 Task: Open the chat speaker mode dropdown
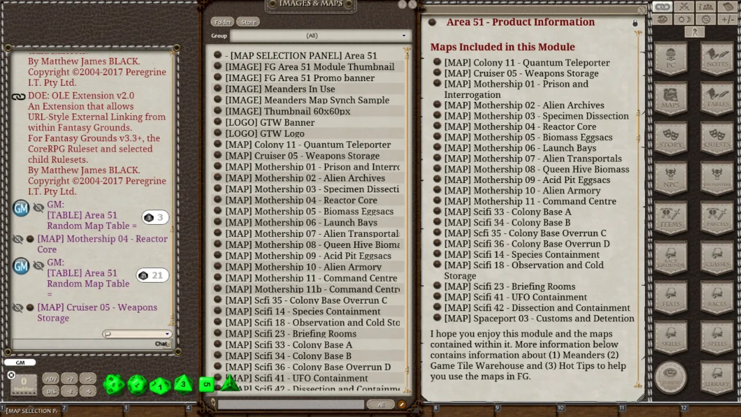point(137,334)
